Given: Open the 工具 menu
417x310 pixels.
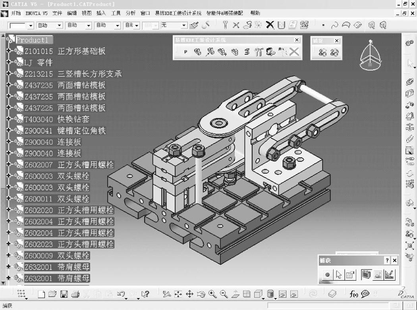Looking at the screenshot, I should click(x=116, y=13).
